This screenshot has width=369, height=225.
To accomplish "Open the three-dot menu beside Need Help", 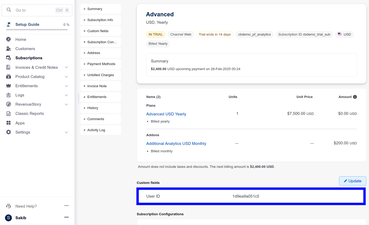I will pos(66,206).
